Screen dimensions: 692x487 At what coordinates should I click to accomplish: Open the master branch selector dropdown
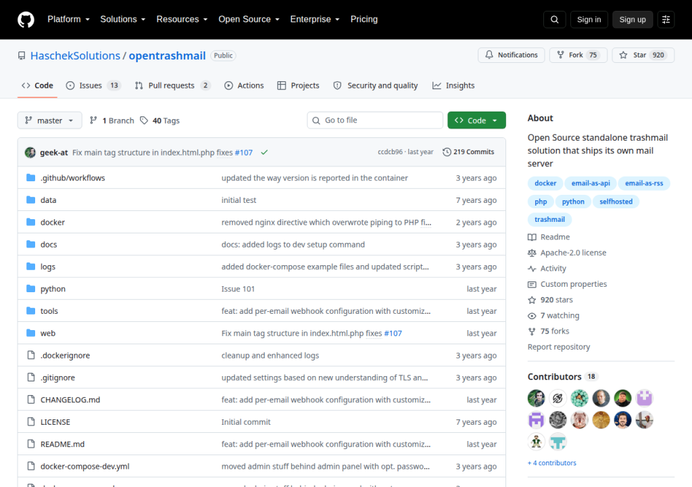49,120
